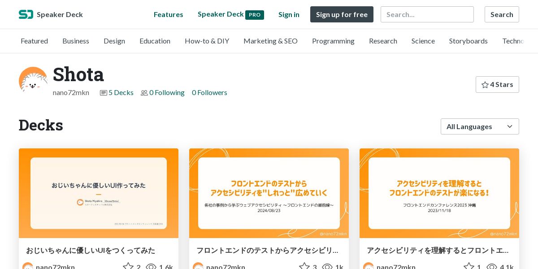
Task: Open the 0 Followers link
Action: (x=209, y=92)
